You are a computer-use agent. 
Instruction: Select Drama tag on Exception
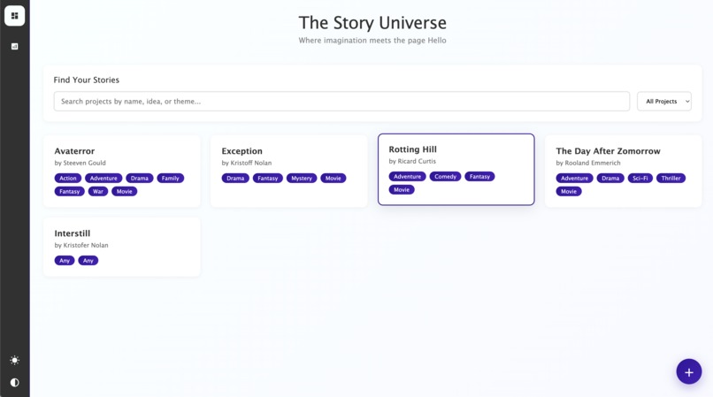click(235, 179)
